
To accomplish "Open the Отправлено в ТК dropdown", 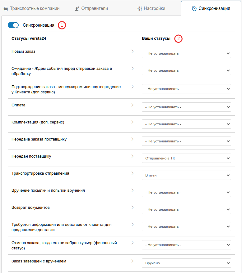I will 186,158.
